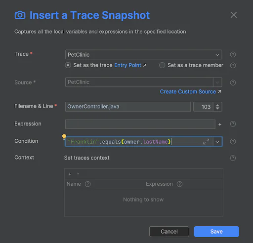Open help for the Context section

click(x=233, y=158)
